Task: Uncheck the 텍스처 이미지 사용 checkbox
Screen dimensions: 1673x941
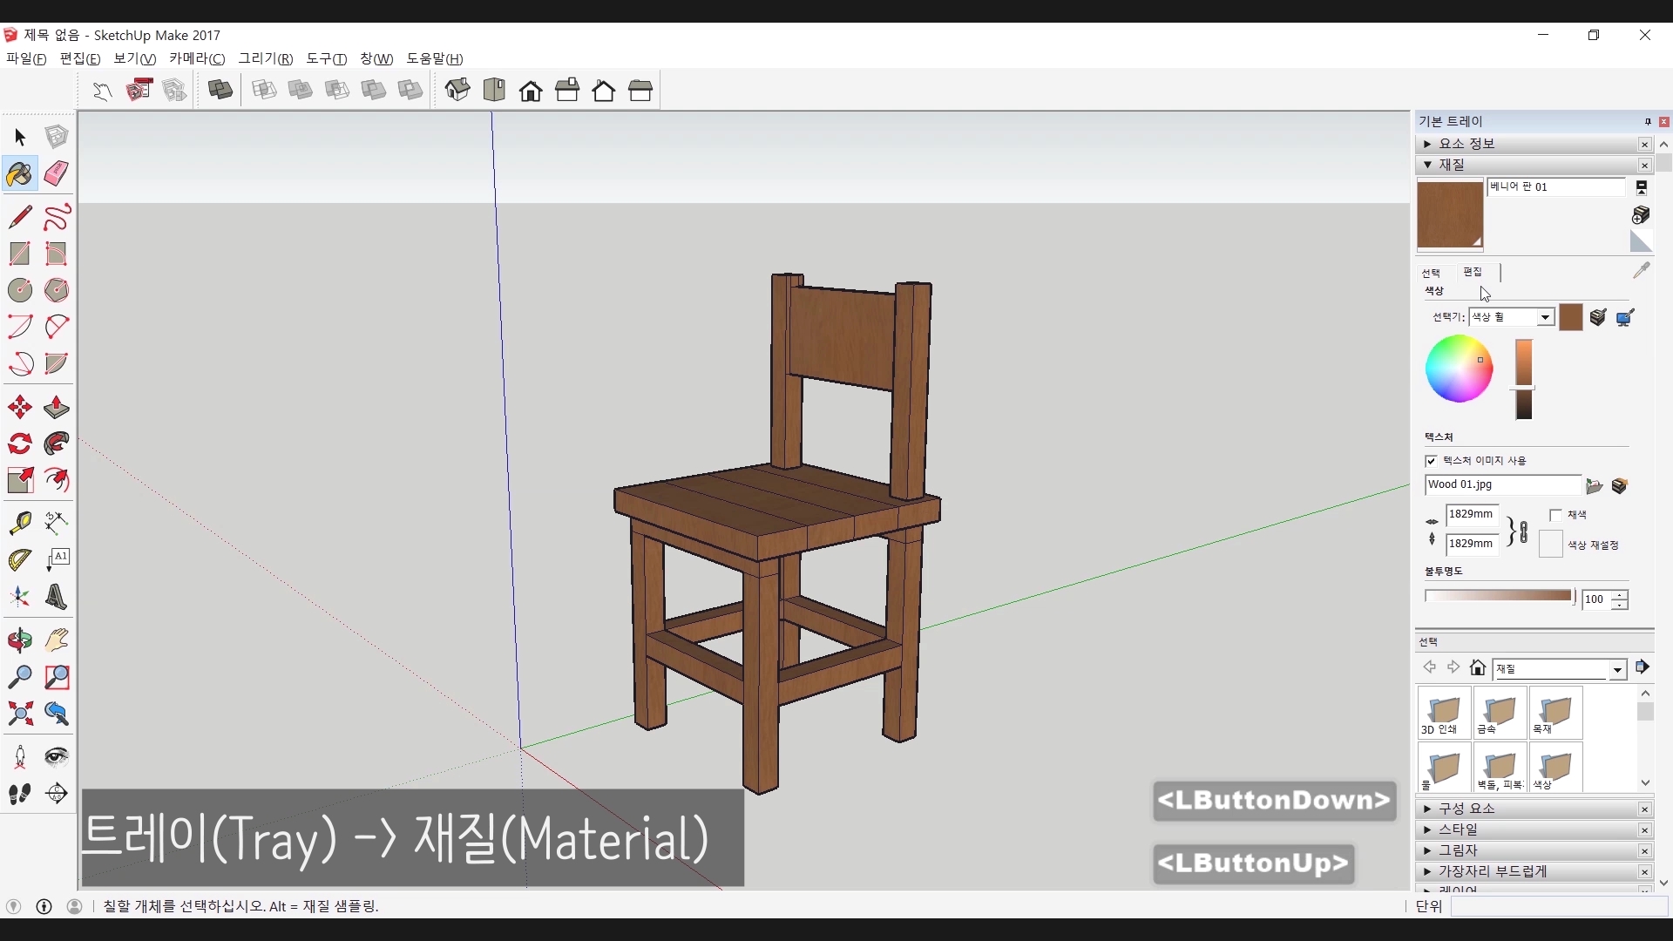Action: (1431, 461)
